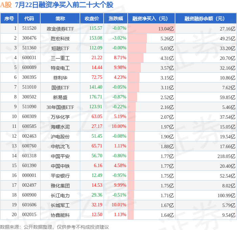Click the 收盘价 column header
The width and height of the screenshot is (237, 230).
tap(92, 18)
